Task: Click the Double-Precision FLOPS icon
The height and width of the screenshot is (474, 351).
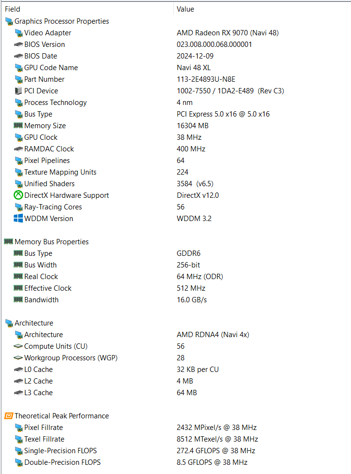Action: (x=18, y=462)
